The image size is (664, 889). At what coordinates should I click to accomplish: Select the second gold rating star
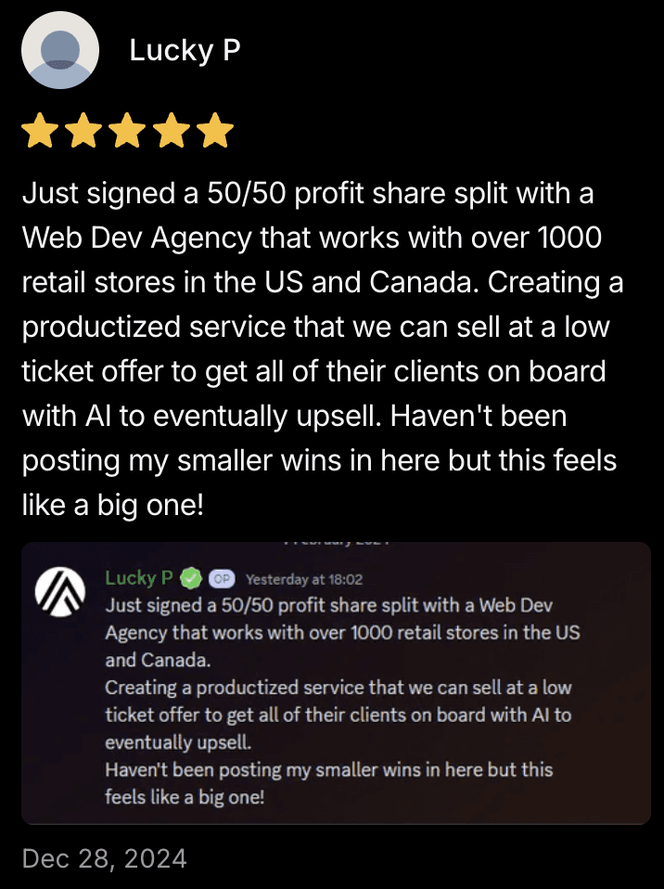coord(83,130)
